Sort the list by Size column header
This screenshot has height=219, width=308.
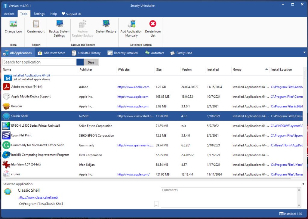pyautogui.click(x=167, y=69)
